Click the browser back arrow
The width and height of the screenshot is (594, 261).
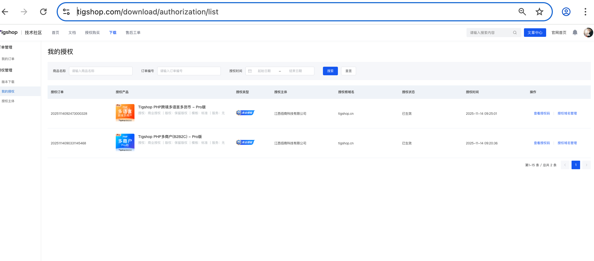pyautogui.click(x=5, y=12)
